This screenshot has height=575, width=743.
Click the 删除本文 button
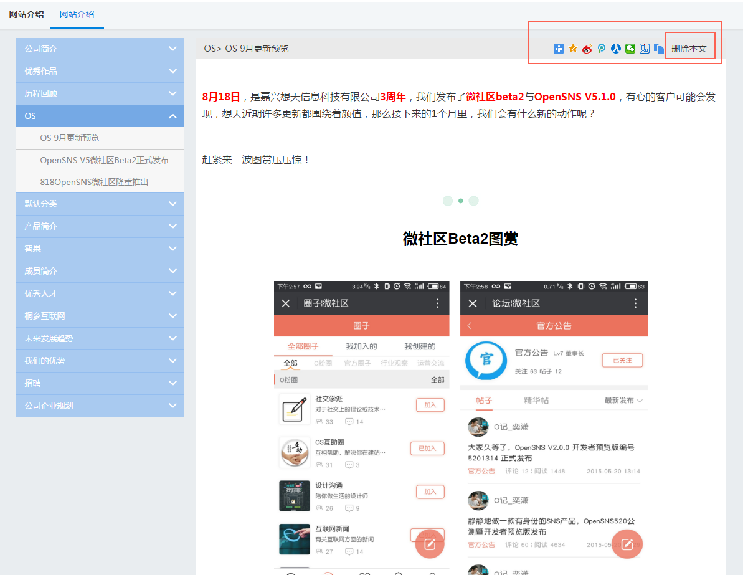(x=689, y=49)
